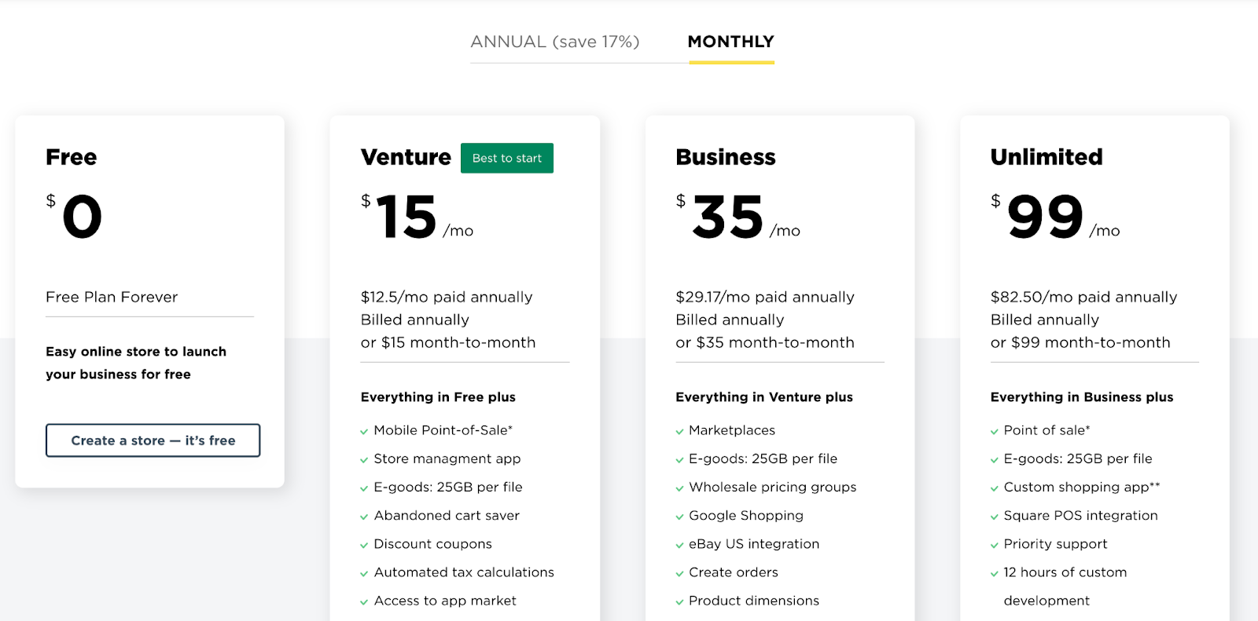Image resolution: width=1258 pixels, height=621 pixels.
Task: Select the MONTHLY pricing tab
Action: point(731,42)
